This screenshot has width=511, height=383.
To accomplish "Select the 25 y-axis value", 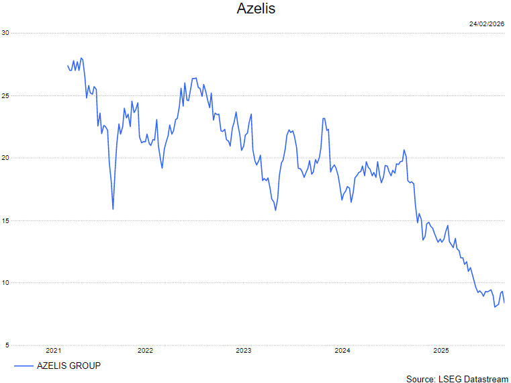I will tap(5, 95).
